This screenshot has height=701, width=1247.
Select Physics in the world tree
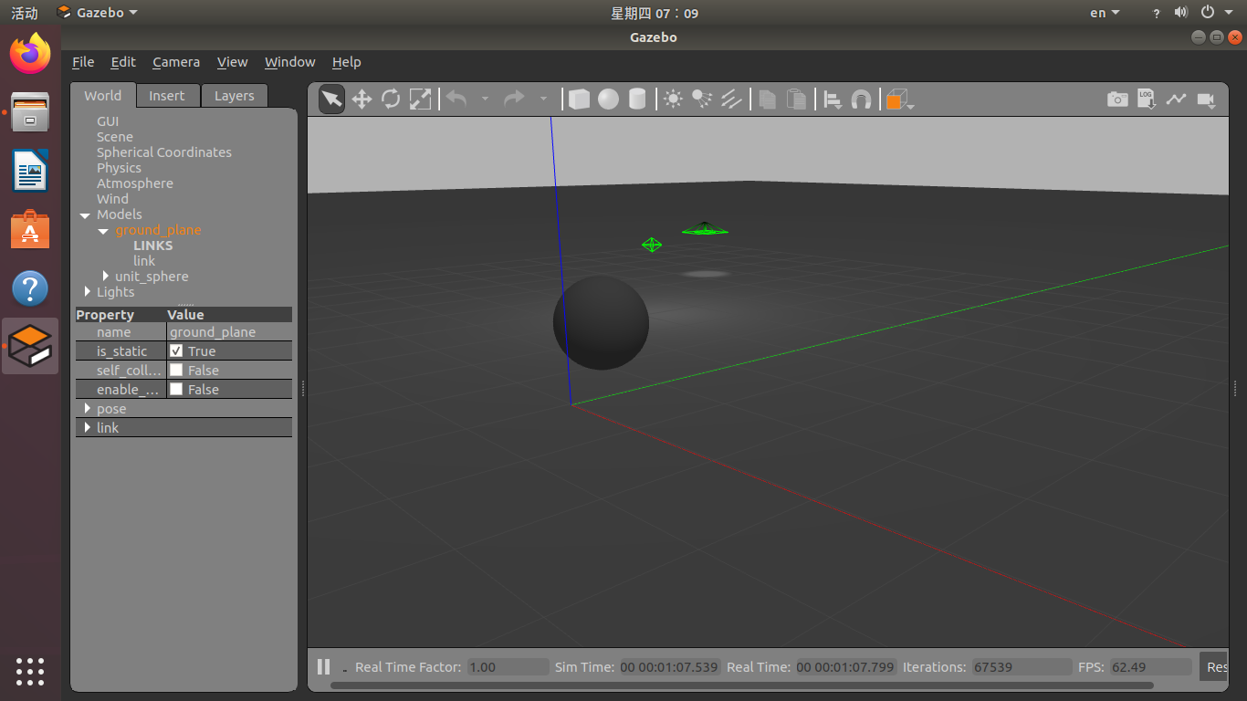pyautogui.click(x=119, y=168)
